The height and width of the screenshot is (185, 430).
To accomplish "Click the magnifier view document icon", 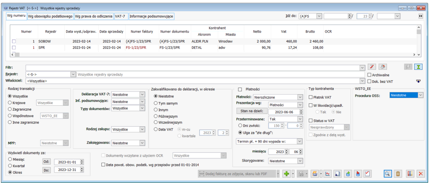I will coord(388,173).
